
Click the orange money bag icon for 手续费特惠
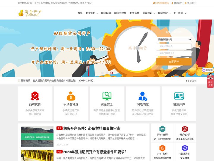point(71,96)
